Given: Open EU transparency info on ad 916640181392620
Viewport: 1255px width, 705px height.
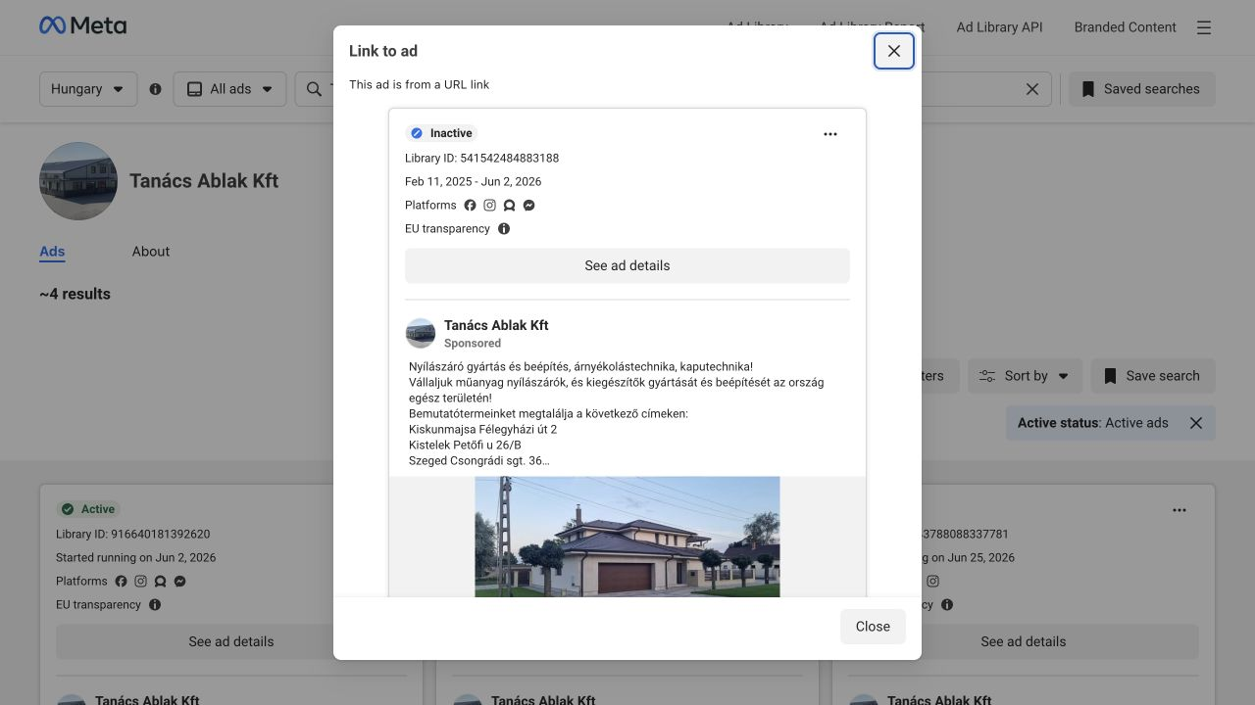Looking at the screenshot, I should point(155,605).
